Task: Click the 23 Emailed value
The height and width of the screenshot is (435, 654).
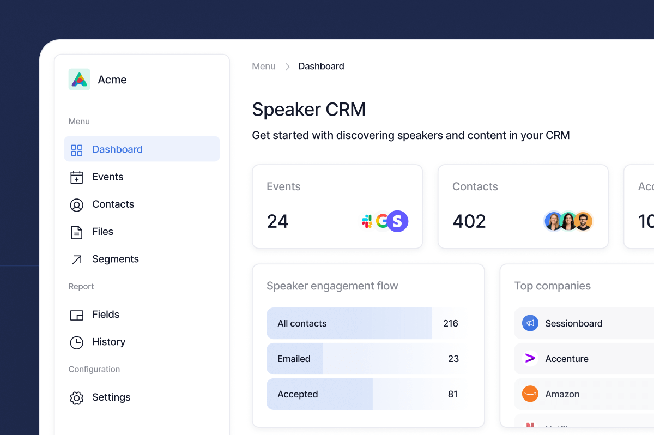Action: point(453,359)
